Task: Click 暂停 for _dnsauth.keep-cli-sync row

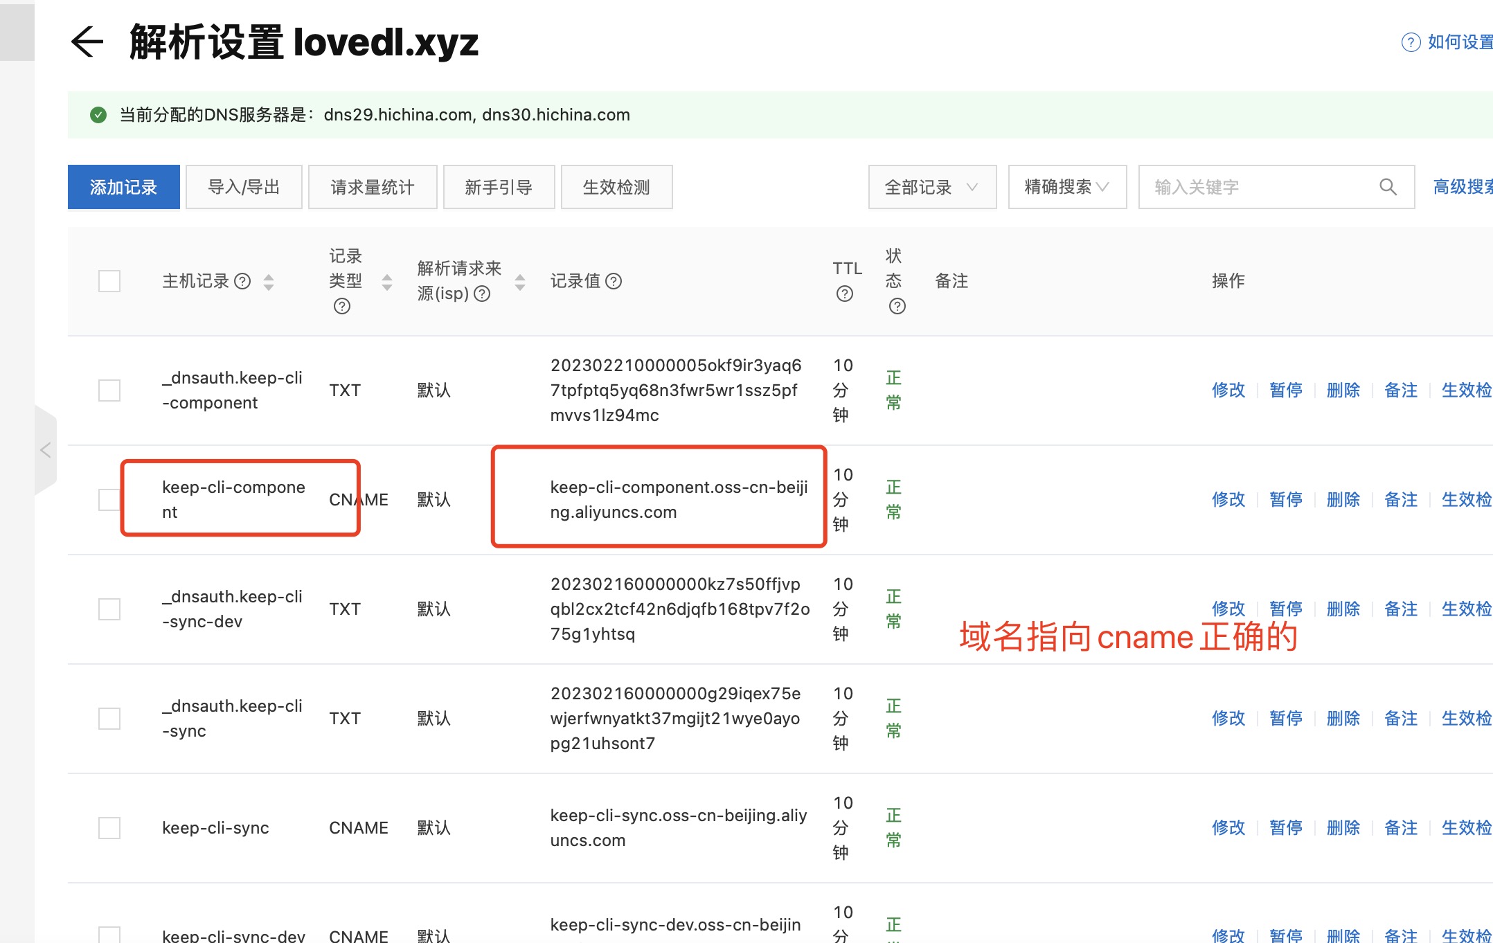Action: pos(1286,719)
